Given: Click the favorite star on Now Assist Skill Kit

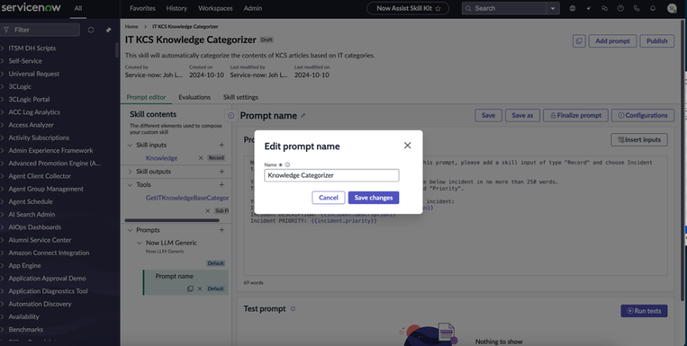Looking at the screenshot, I should coord(438,8).
